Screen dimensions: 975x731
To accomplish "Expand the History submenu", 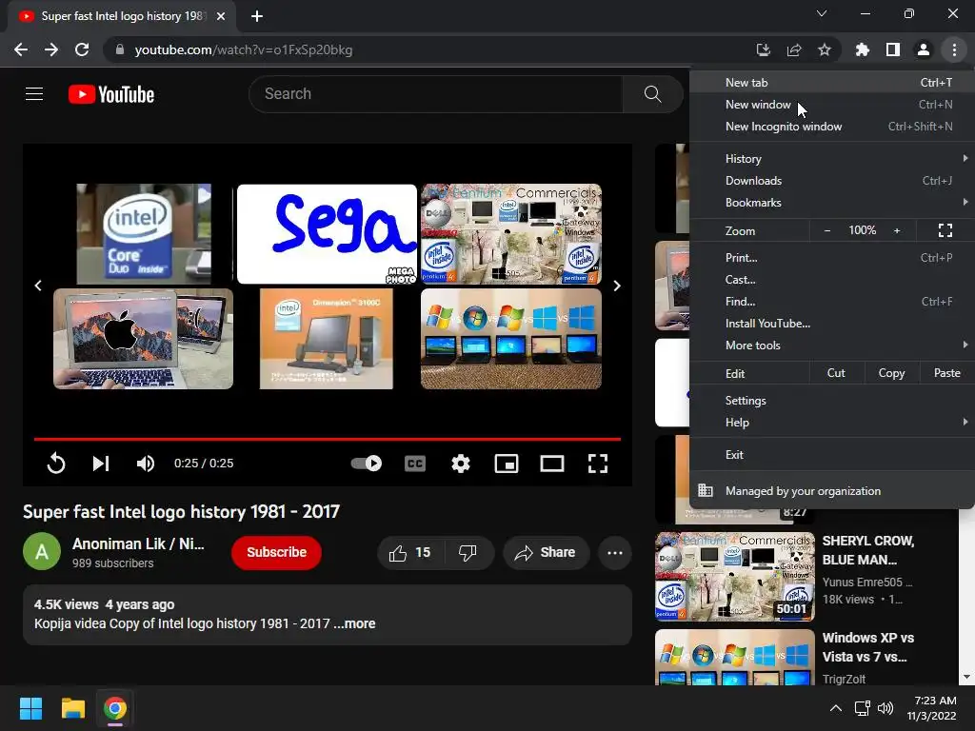I will pyautogui.click(x=831, y=159).
